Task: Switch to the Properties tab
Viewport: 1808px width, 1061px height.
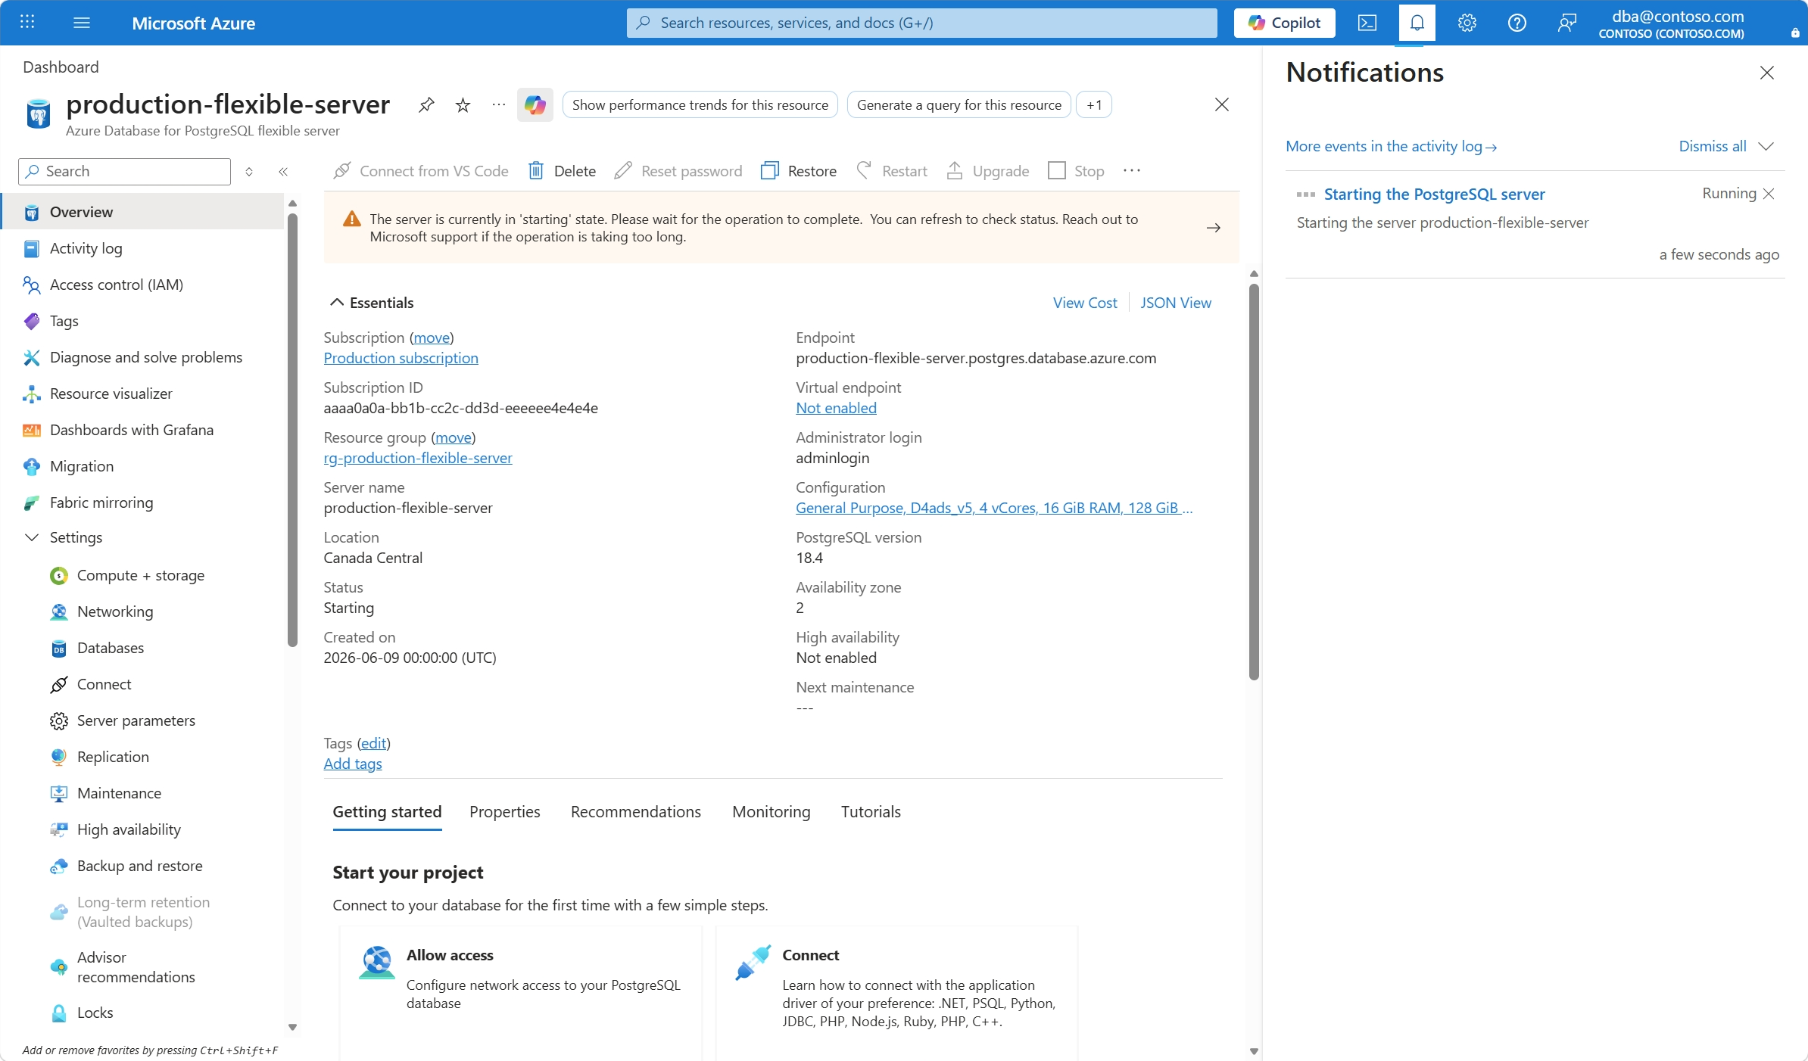Action: [505, 812]
